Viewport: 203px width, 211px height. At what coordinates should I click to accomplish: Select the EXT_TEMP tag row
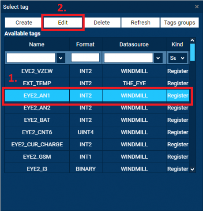[97, 83]
